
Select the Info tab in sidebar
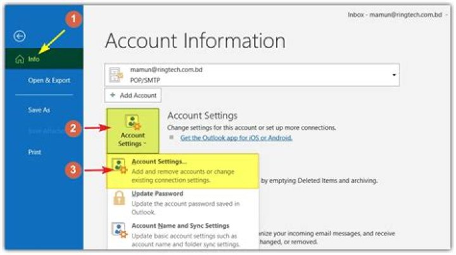tap(44, 59)
